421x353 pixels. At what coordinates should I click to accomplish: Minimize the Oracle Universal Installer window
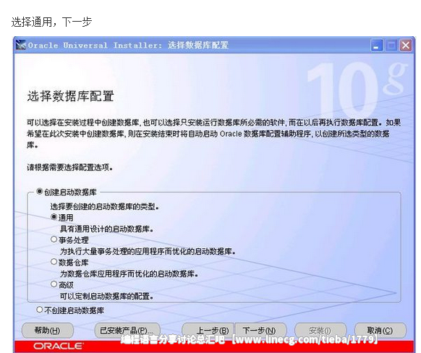(376, 46)
